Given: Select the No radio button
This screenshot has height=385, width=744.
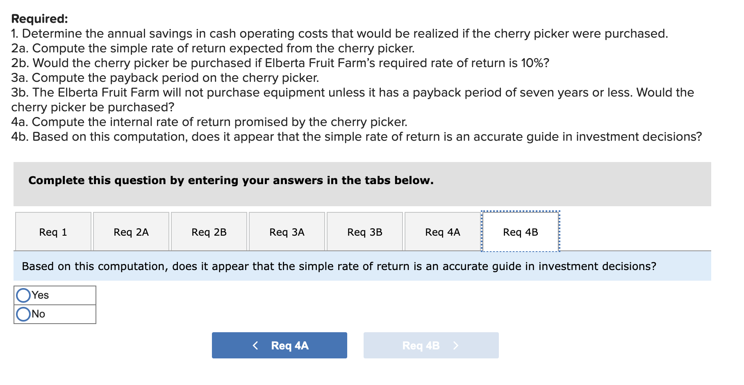Looking at the screenshot, I should (23, 313).
